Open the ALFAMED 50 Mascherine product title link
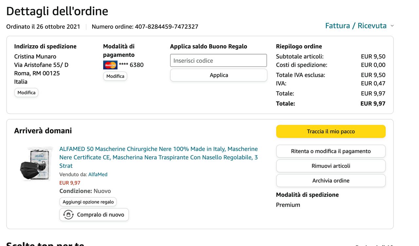This screenshot has width=419, height=246. click(x=158, y=157)
